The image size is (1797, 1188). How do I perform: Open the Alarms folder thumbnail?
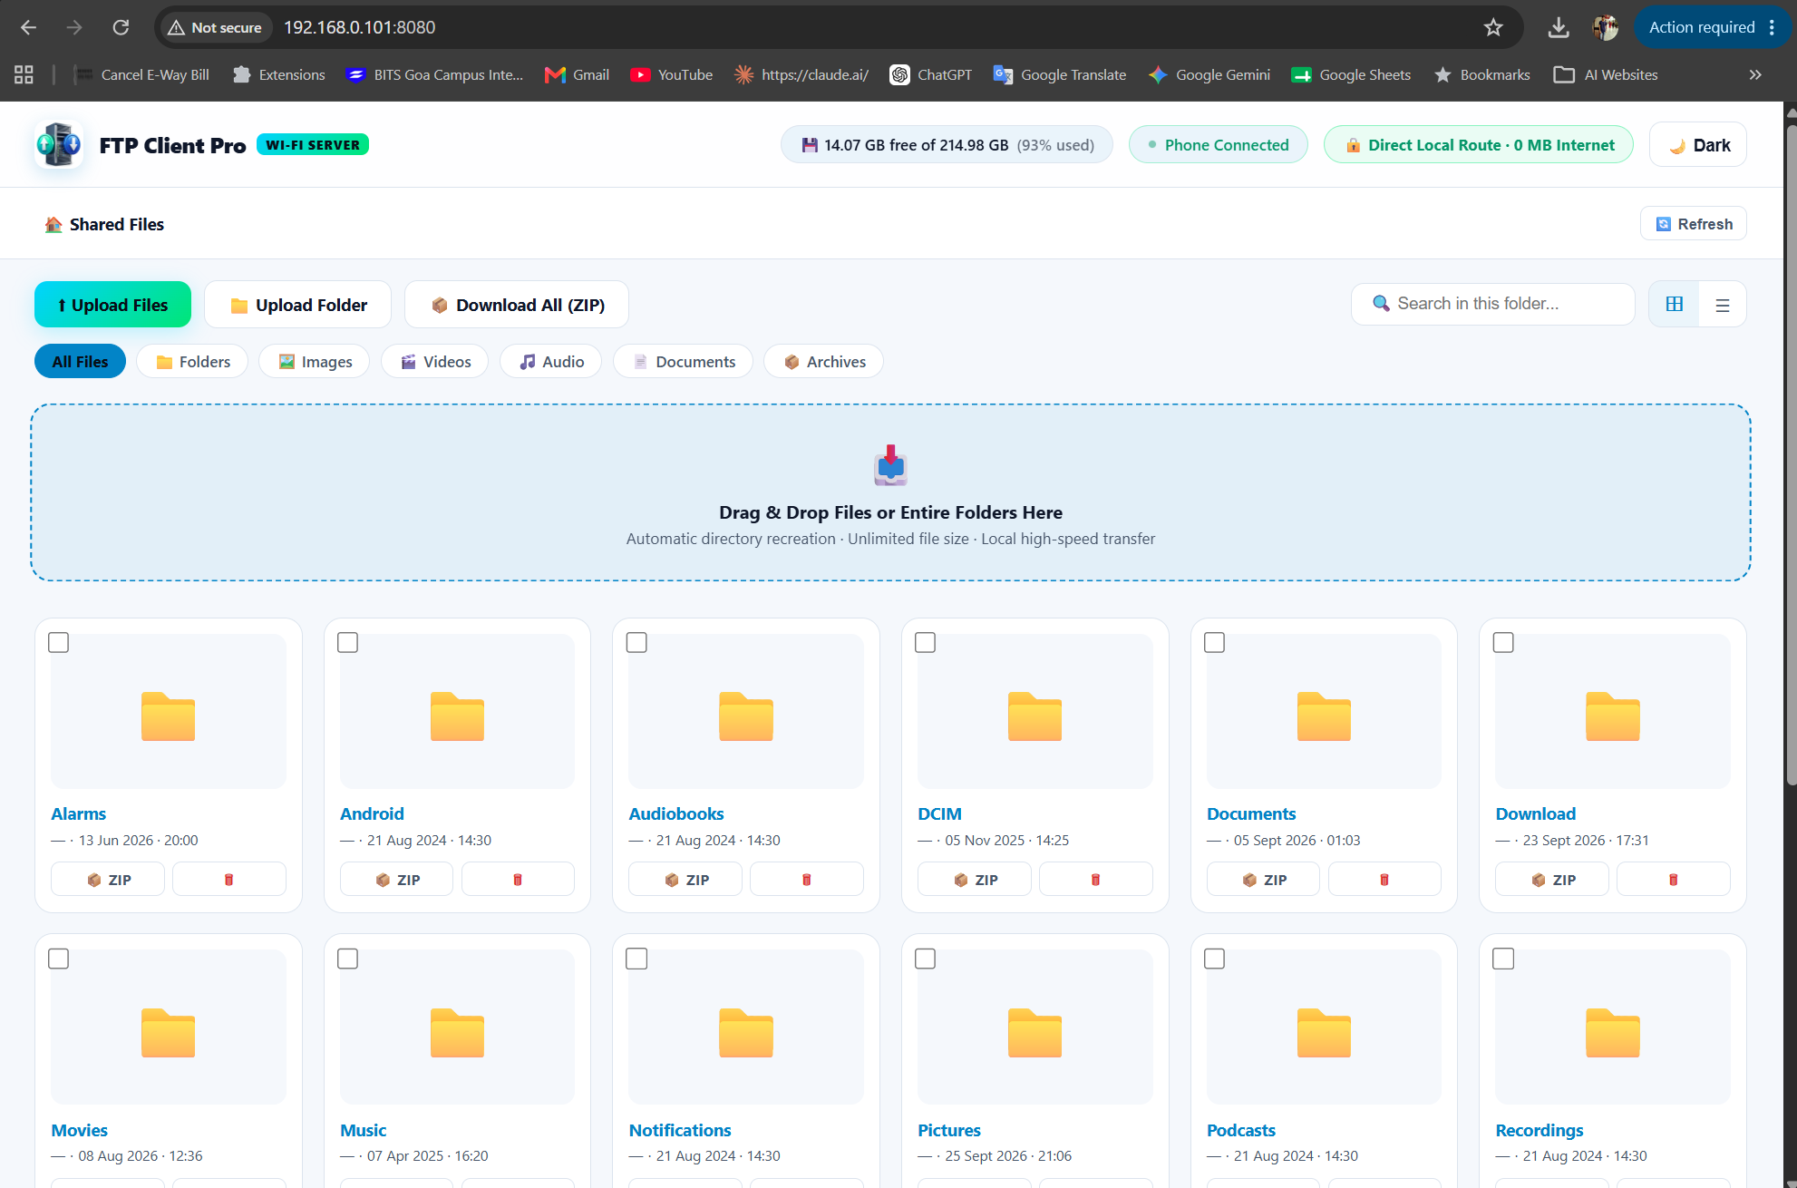pyautogui.click(x=169, y=712)
